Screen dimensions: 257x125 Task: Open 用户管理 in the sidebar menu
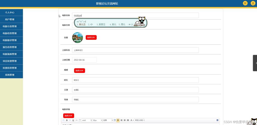[10, 19]
